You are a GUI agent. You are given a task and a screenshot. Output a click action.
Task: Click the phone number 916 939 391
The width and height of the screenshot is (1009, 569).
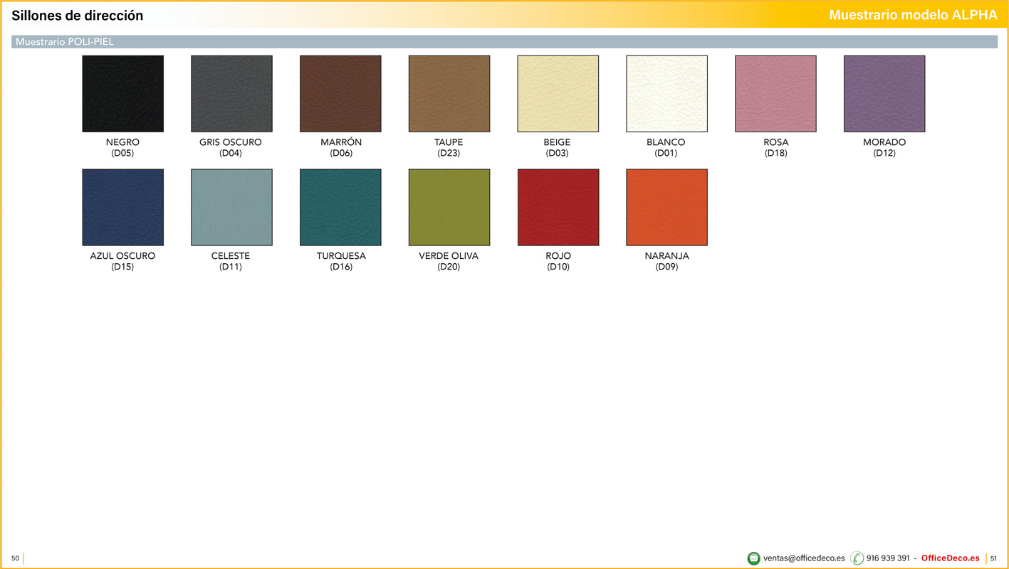pos(888,558)
